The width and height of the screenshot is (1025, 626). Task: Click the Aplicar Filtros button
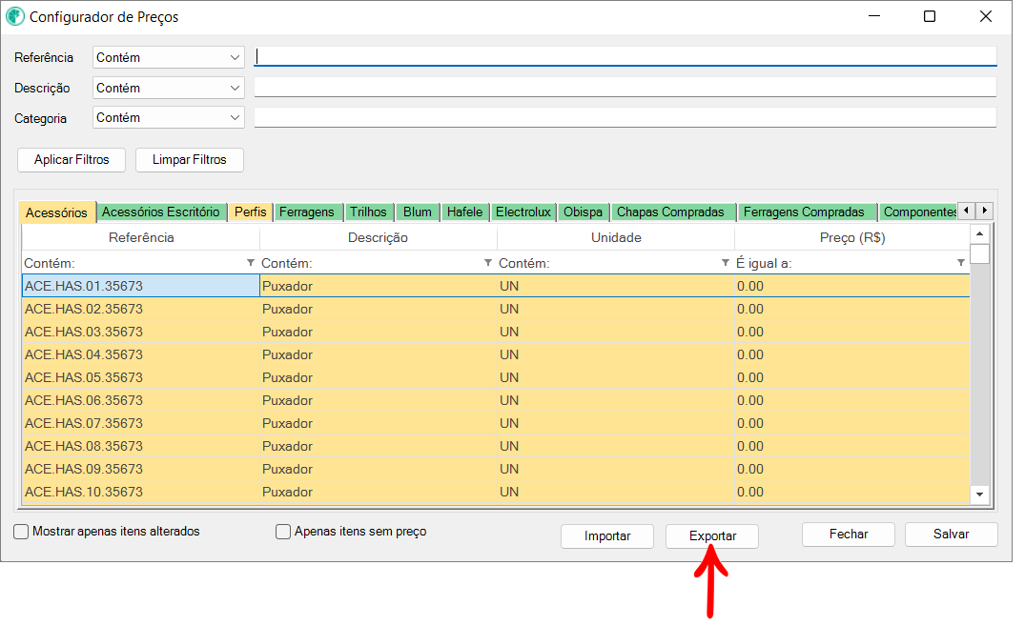pyautogui.click(x=72, y=160)
